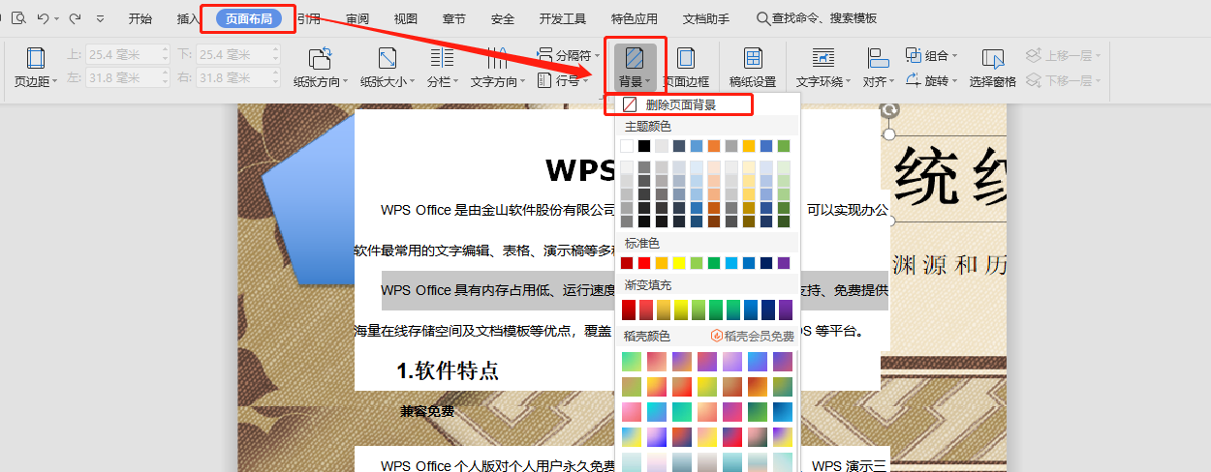Expand the 组合 dropdown arrow

954,56
